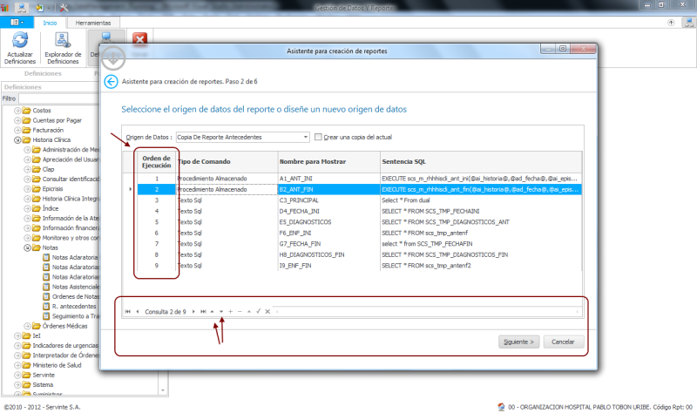Click the wizard back arrow icon

(x=111, y=82)
